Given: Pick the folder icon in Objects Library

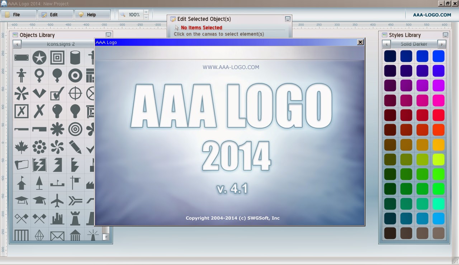Looking at the screenshot, I should click(22, 165).
